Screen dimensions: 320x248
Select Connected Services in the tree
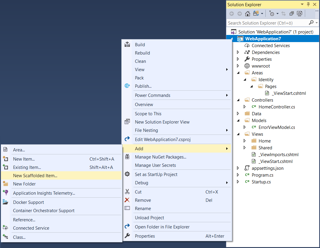pos(270,45)
